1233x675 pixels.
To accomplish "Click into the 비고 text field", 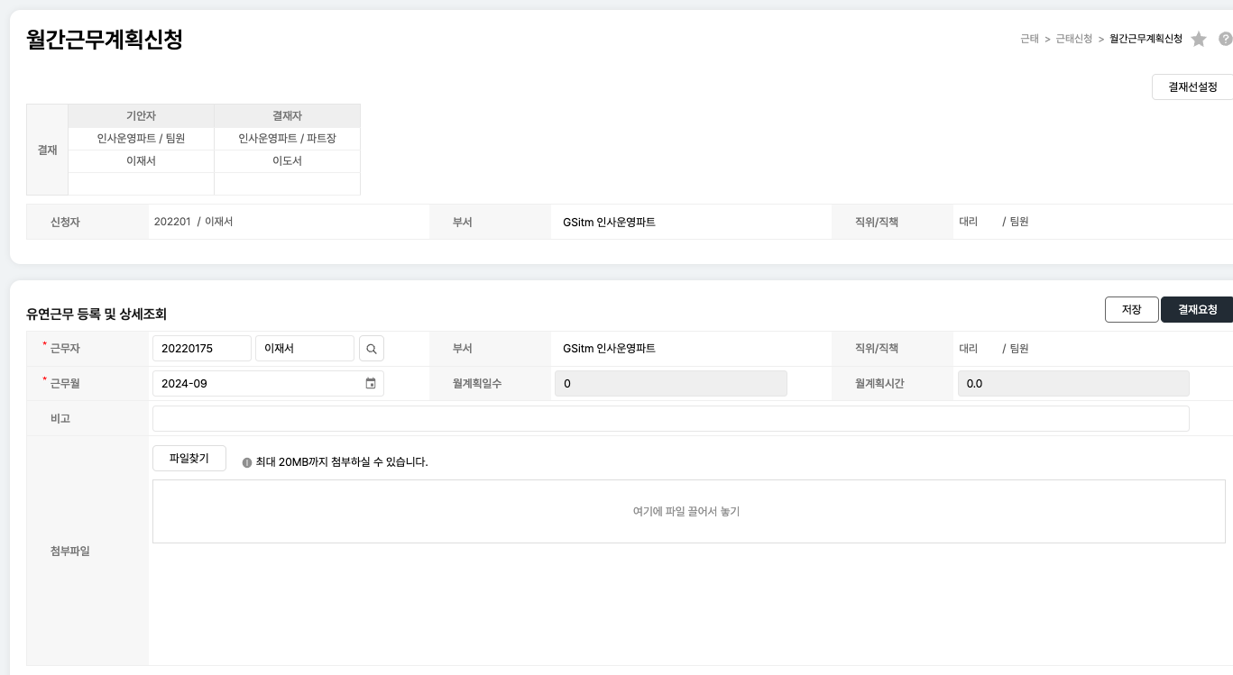I will click(670, 418).
